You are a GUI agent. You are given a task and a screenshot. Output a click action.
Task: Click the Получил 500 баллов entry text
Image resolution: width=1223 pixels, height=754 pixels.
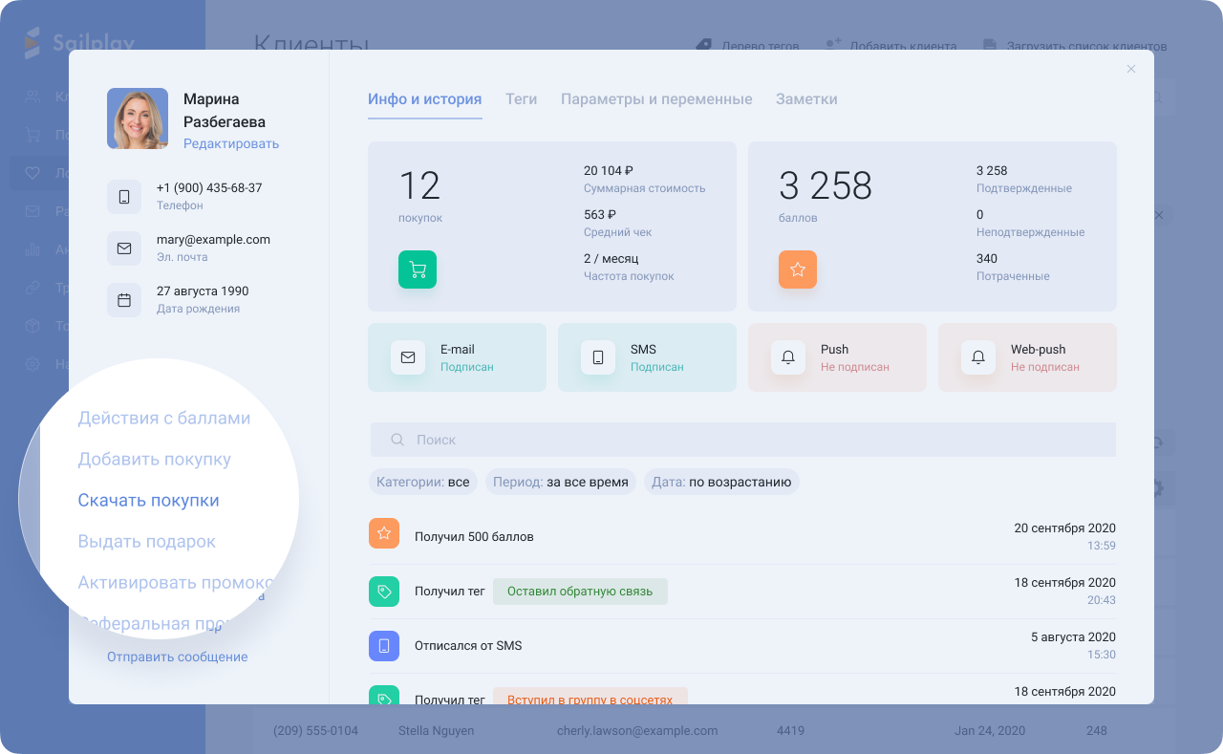pos(474,537)
